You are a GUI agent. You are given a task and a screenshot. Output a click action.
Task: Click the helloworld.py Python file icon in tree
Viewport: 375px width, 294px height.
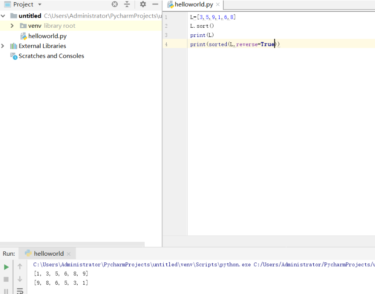[23, 36]
